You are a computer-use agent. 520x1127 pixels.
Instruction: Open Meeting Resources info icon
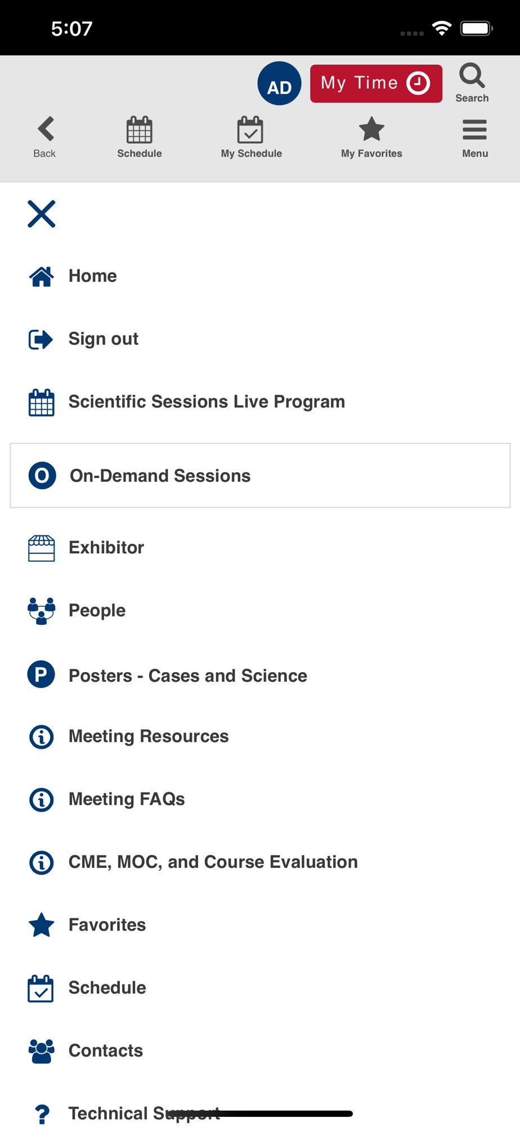(x=42, y=736)
